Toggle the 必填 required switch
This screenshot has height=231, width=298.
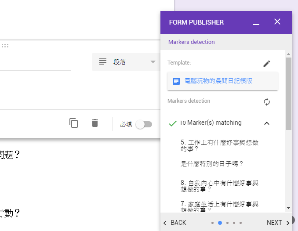tap(144, 124)
